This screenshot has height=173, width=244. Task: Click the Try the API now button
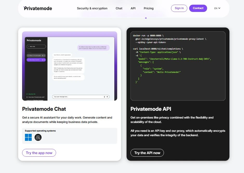point(147,153)
